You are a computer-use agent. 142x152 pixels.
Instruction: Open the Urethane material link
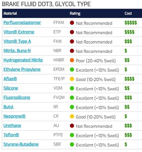tap(12, 126)
